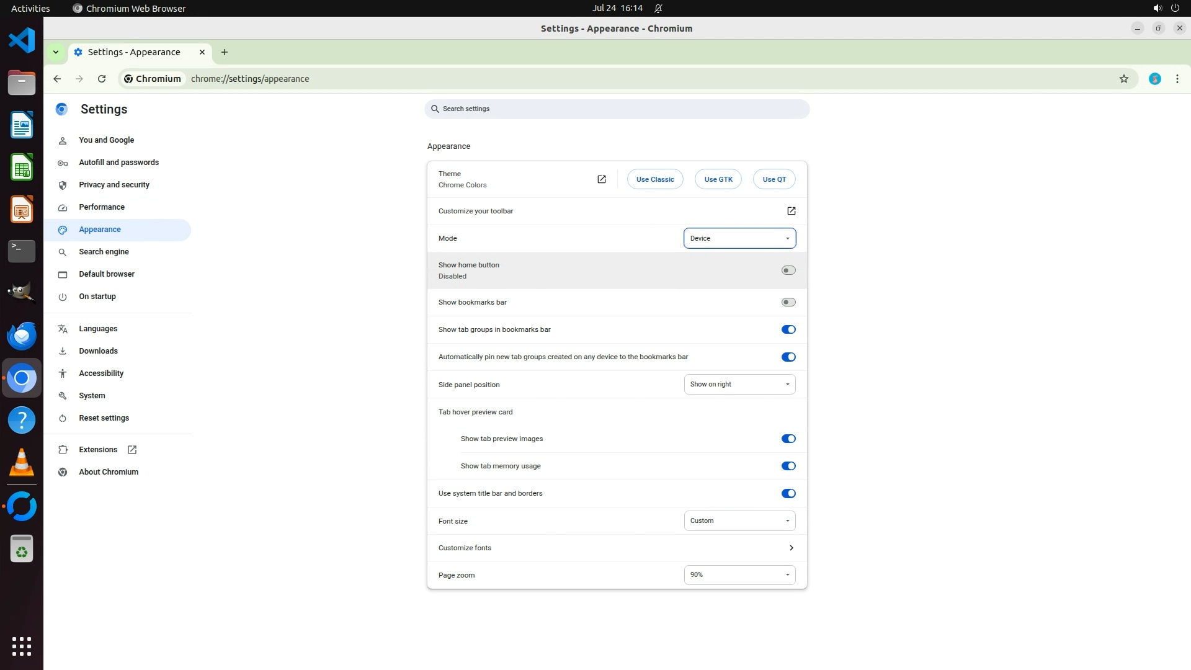Click the tab search dropdown arrow
Screen dimensions: 1191x670
[x=56, y=52]
